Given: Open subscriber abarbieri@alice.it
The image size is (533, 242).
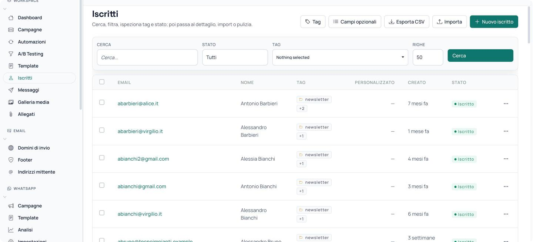Looking at the screenshot, I should click(x=138, y=104).
